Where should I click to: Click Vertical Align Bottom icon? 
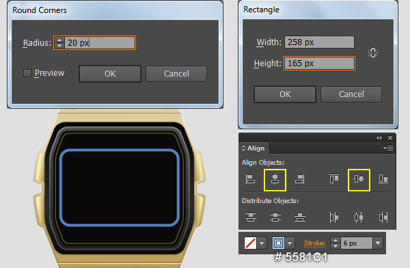tap(383, 179)
